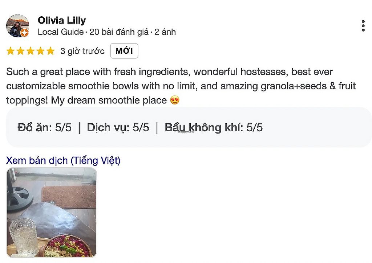Click the '2 ảnh' photo count

[x=165, y=32]
